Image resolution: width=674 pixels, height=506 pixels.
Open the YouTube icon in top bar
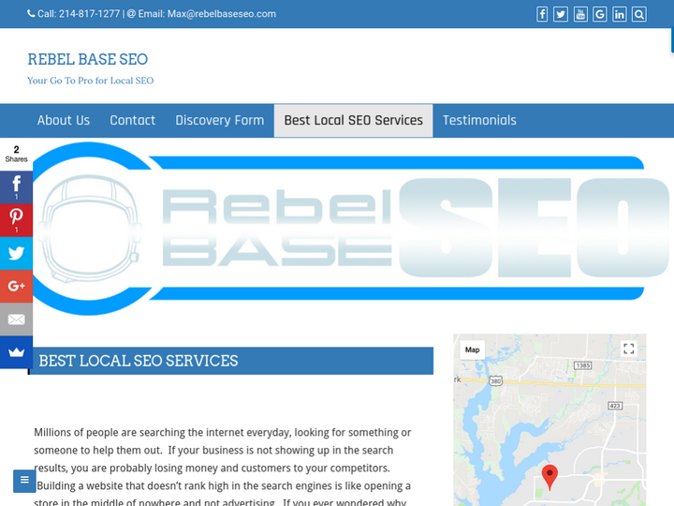click(580, 14)
